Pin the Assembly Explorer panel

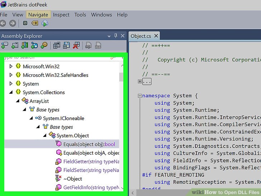(116, 36)
